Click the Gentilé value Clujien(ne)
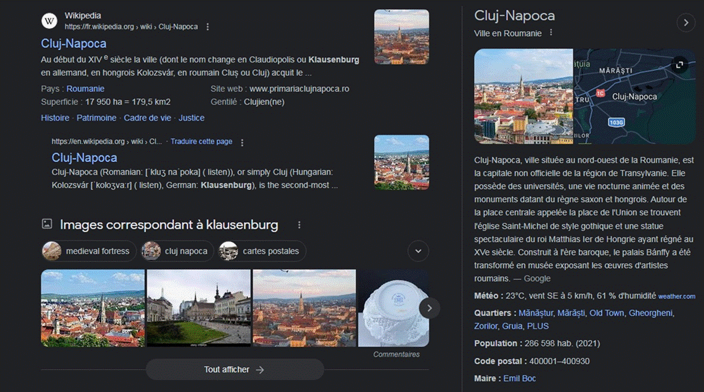This screenshot has height=392, width=704. tap(264, 102)
